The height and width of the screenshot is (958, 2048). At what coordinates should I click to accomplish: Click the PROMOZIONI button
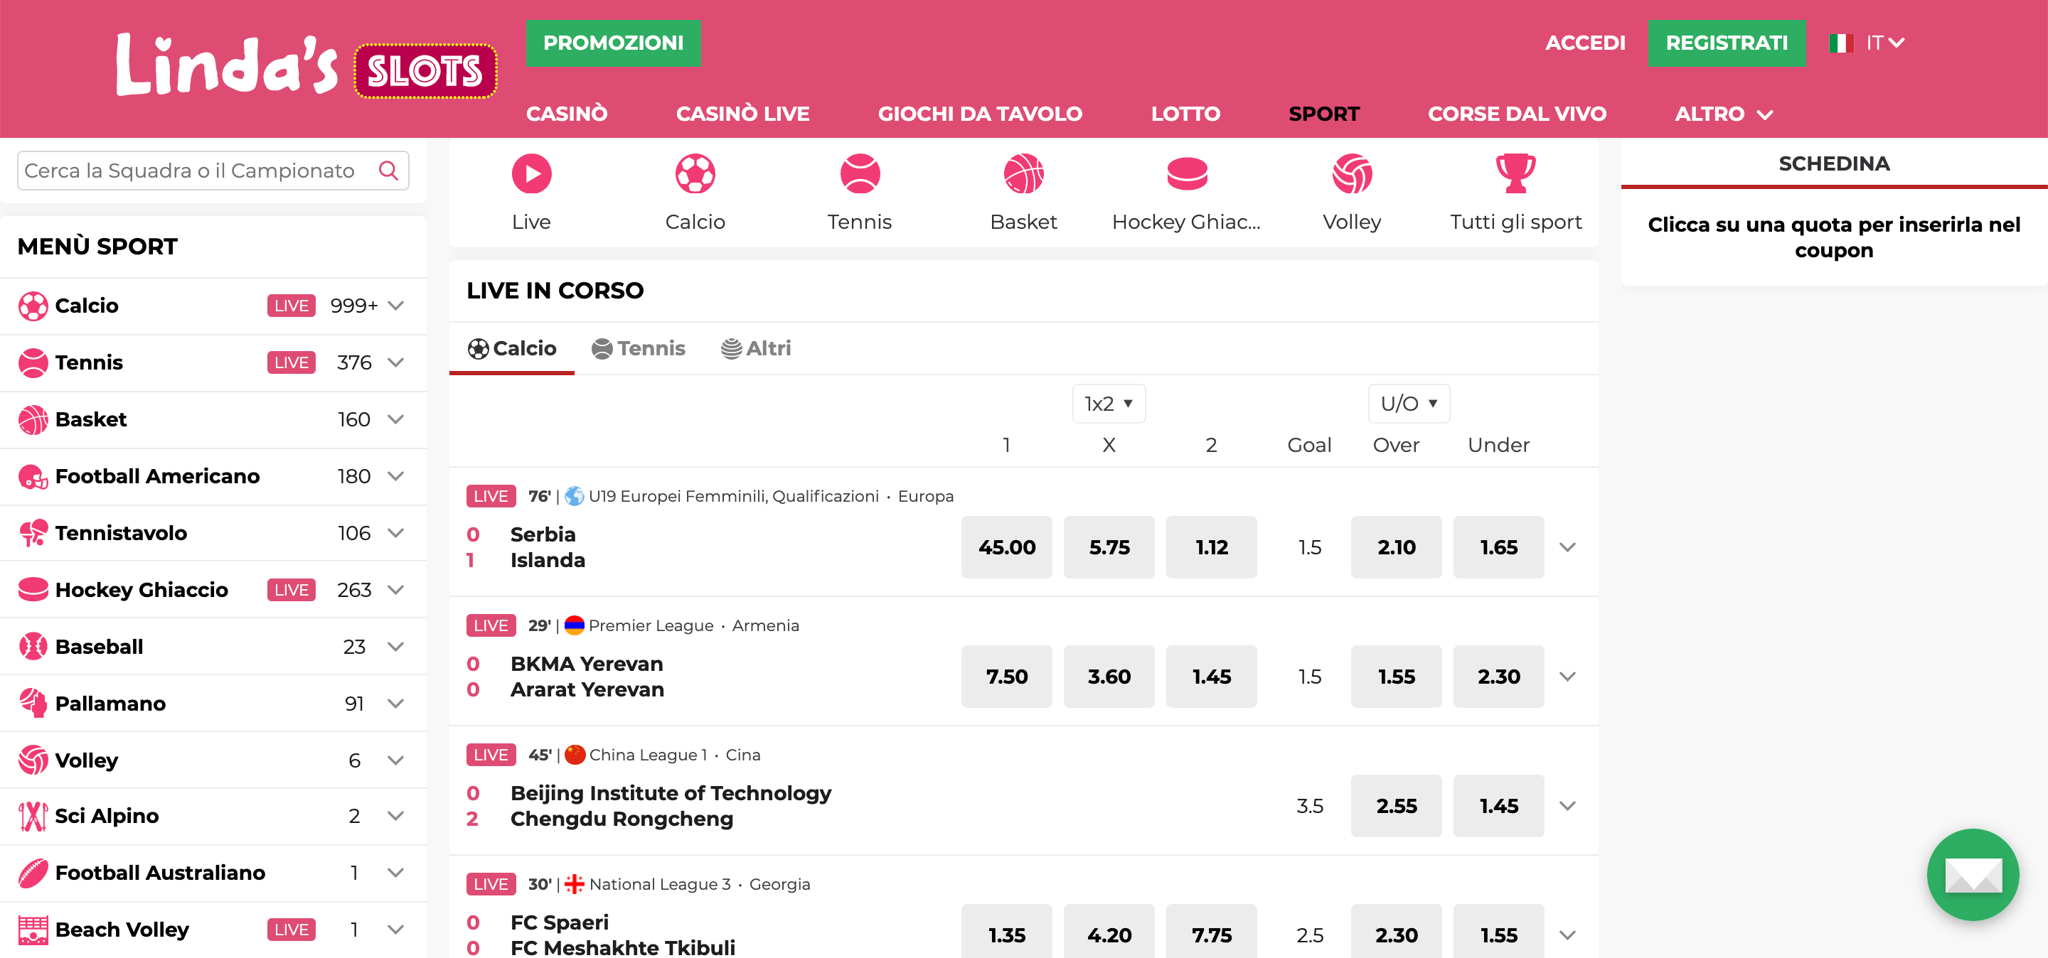click(x=613, y=43)
